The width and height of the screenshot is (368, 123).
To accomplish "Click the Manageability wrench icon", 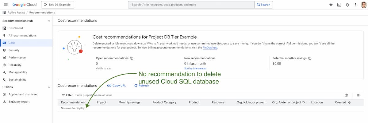I will click(x=4, y=72).
